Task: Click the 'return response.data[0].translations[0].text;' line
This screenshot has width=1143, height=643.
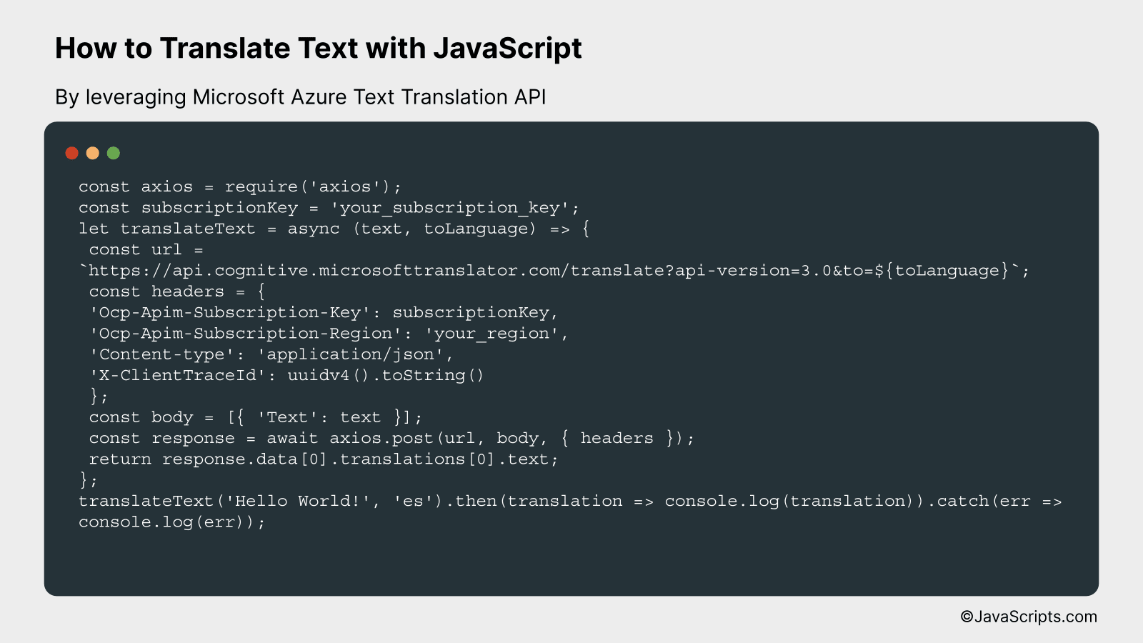Action: (324, 459)
